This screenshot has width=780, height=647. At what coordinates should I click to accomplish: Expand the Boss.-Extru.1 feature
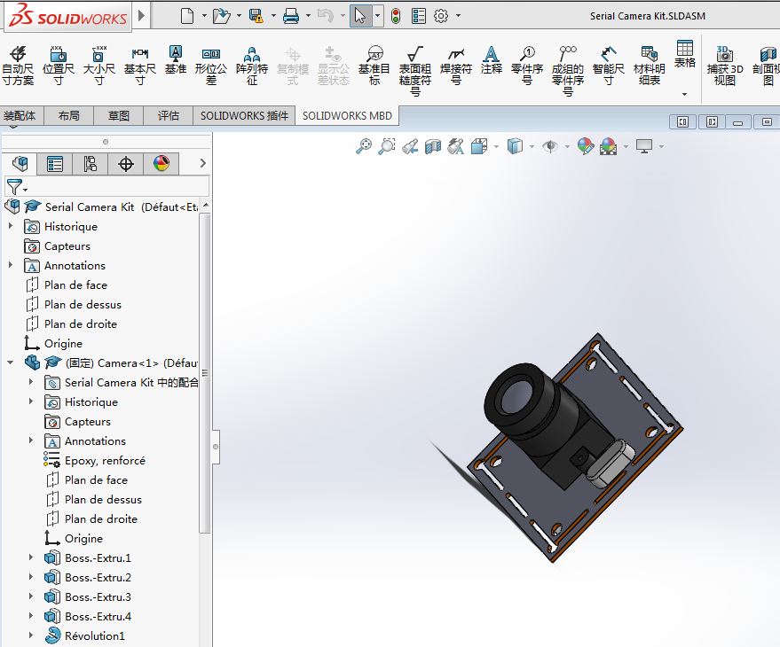coord(31,557)
